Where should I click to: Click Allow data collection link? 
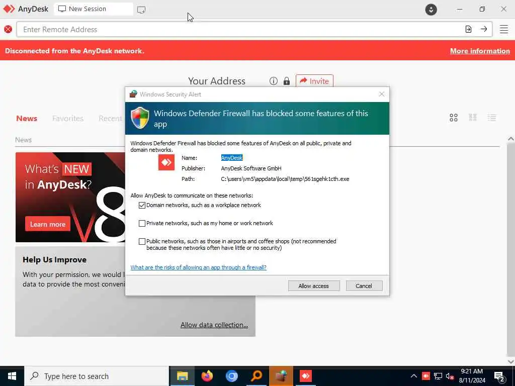tap(214, 325)
